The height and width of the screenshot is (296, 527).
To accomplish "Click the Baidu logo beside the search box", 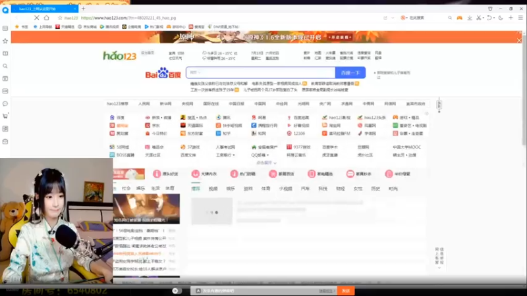I will [x=163, y=73].
